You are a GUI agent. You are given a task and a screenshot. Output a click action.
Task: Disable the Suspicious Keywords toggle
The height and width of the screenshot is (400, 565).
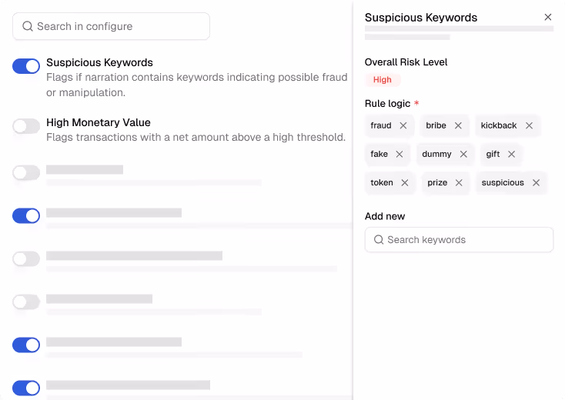26,66
